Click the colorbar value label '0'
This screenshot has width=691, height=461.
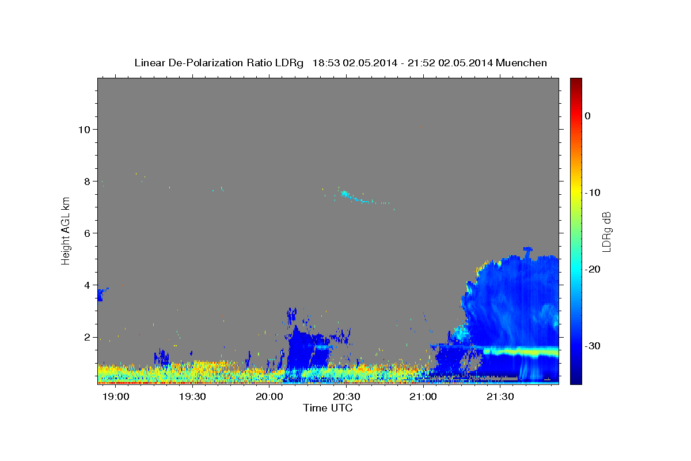pos(587,116)
